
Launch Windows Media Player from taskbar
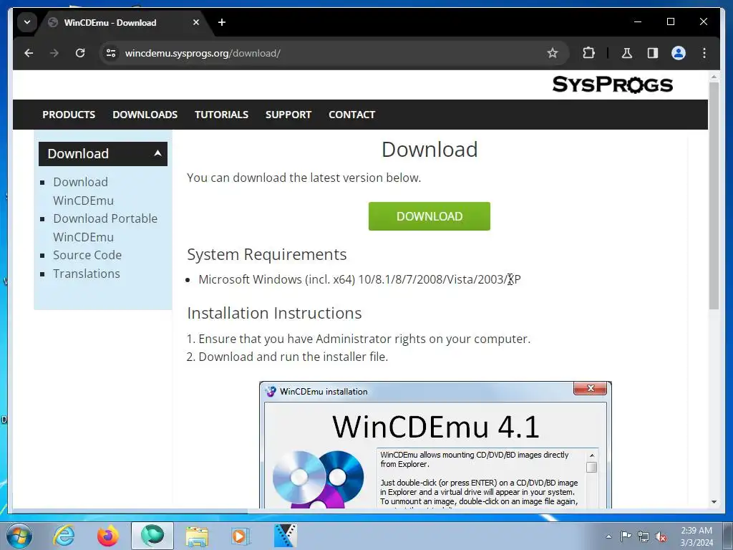(x=241, y=536)
